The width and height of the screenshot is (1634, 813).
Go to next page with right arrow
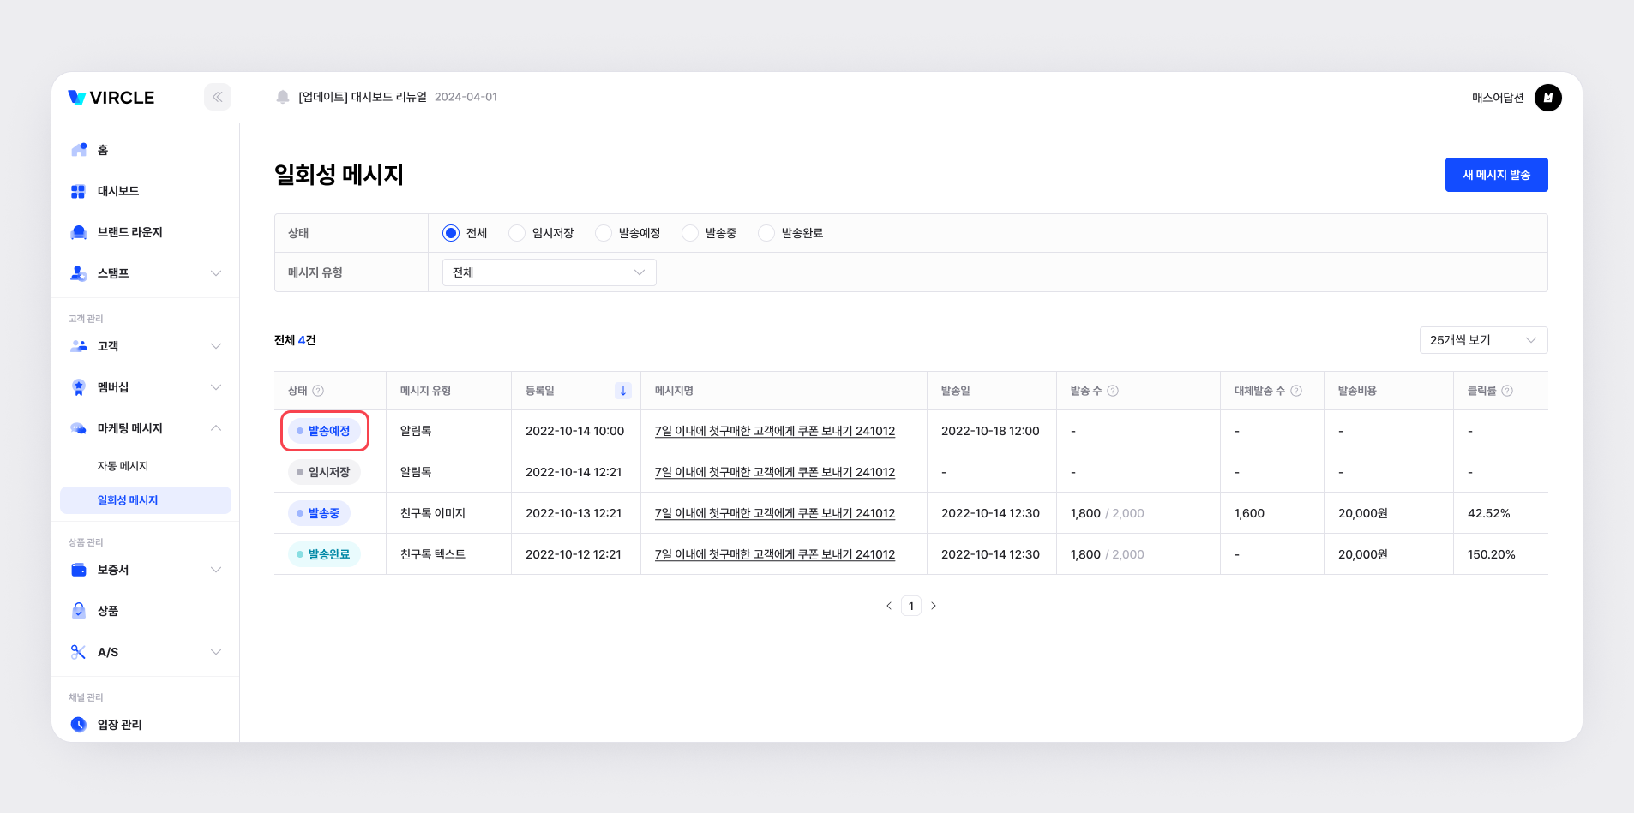click(934, 606)
